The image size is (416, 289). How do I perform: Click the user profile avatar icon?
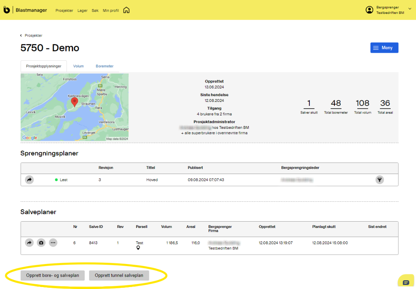(369, 10)
